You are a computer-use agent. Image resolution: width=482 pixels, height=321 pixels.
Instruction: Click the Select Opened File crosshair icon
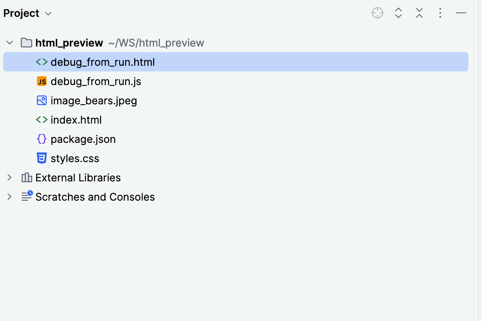[377, 13]
